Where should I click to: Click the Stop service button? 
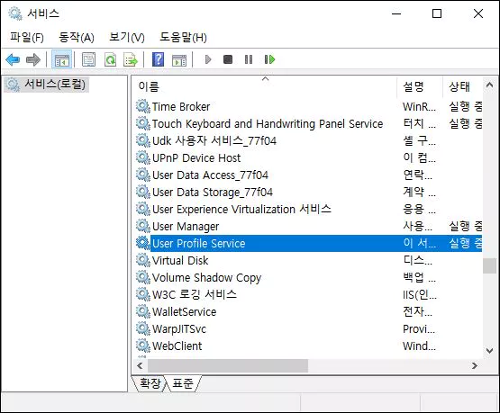click(228, 59)
